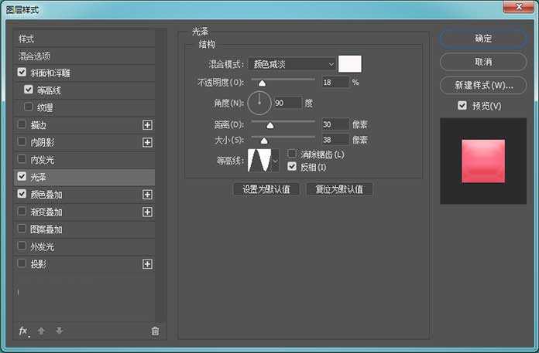This screenshot has width=539, height=353.
Task: Click the move effect up arrow
Action: 42,331
